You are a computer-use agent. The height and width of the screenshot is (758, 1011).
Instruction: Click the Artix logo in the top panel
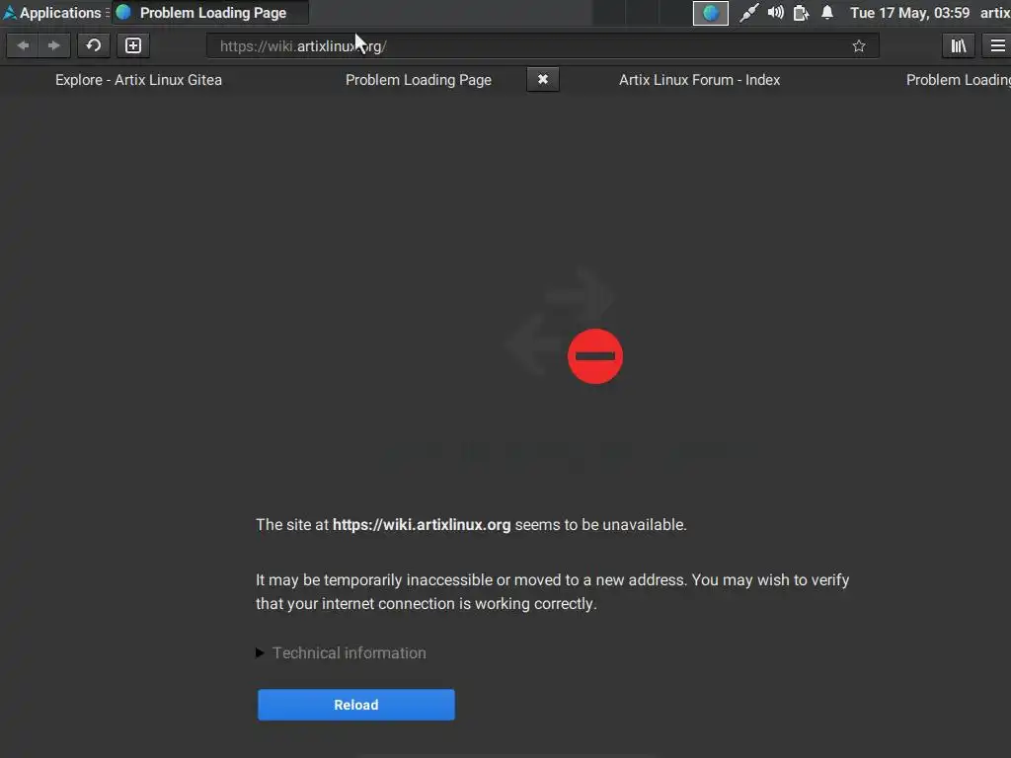tap(10, 13)
